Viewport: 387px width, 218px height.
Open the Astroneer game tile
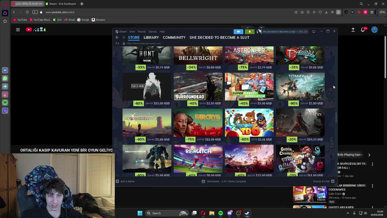pyautogui.click(x=249, y=55)
